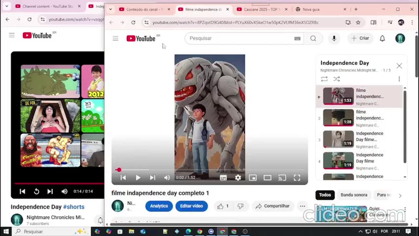Select the Todos filter chip
The width and height of the screenshot is (419, 236).
pyautogui.click(x=325, y=195)
